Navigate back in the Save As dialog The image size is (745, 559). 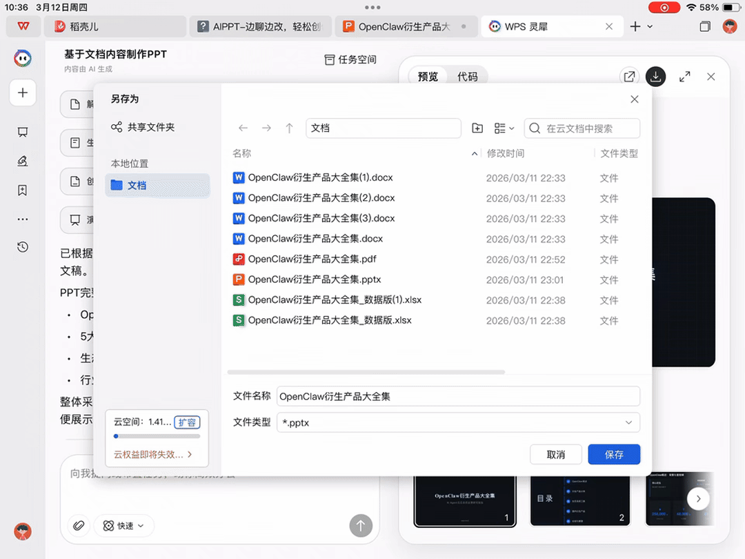(x=244, y=128)
